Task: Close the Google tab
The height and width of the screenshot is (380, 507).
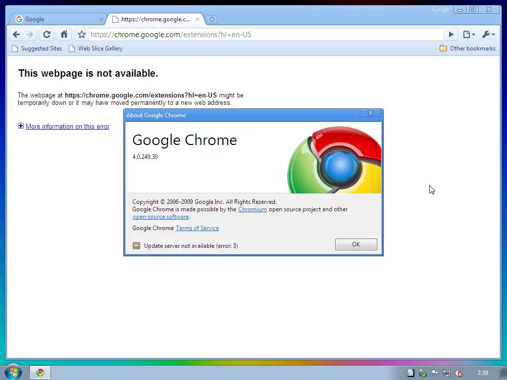Action: 101,19
